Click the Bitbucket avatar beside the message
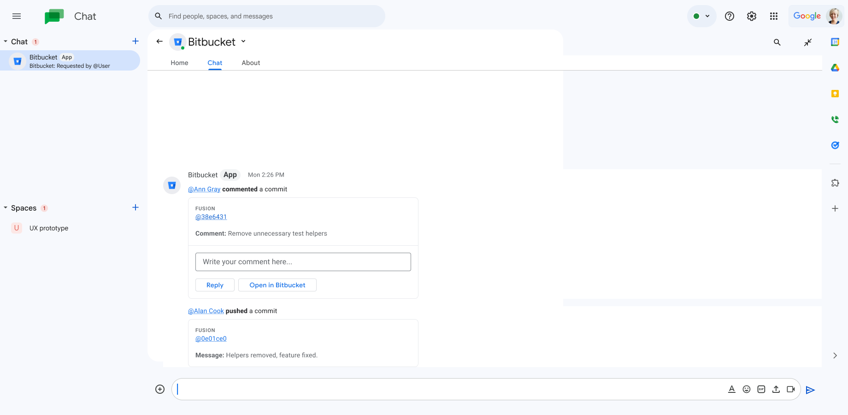Image resolution: width=848 pixels, height=415 pixels. pyautogui.click(x=172, y=185)
